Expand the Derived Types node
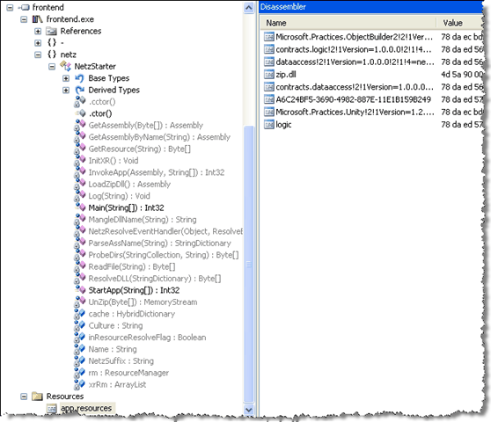This screenshot has height=422, width=491. [66, 90]
